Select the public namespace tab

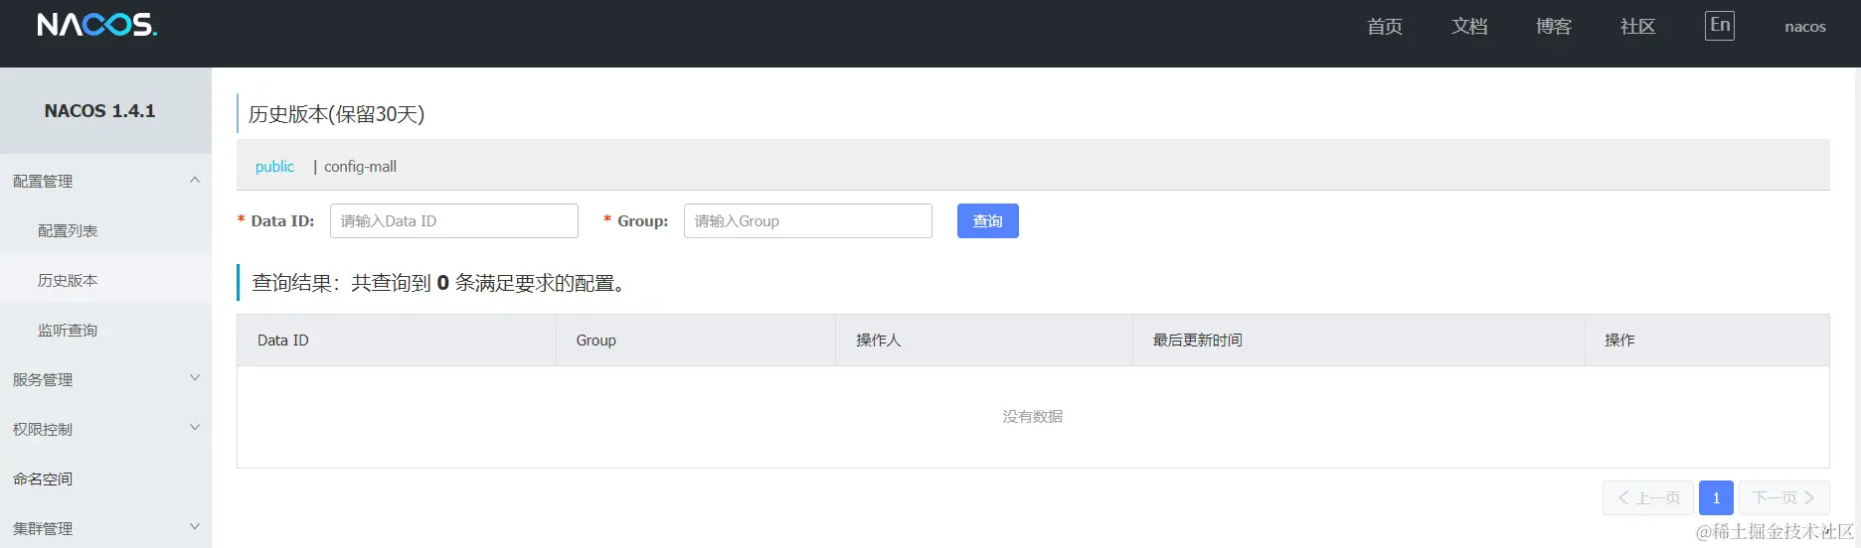pyautogui.click(x=274, y=167)
